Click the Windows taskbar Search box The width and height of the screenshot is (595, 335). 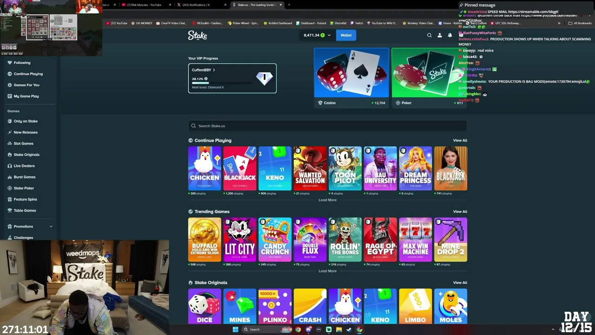(x=267, y=329)
